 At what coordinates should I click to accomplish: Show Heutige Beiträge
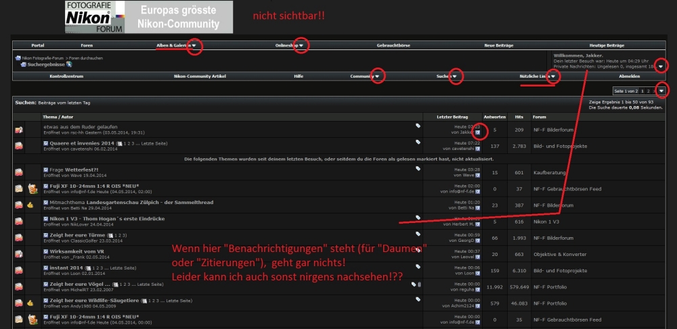tap(607, 45)
